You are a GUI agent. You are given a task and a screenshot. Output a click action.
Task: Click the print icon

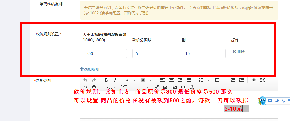tap(94, 87)
